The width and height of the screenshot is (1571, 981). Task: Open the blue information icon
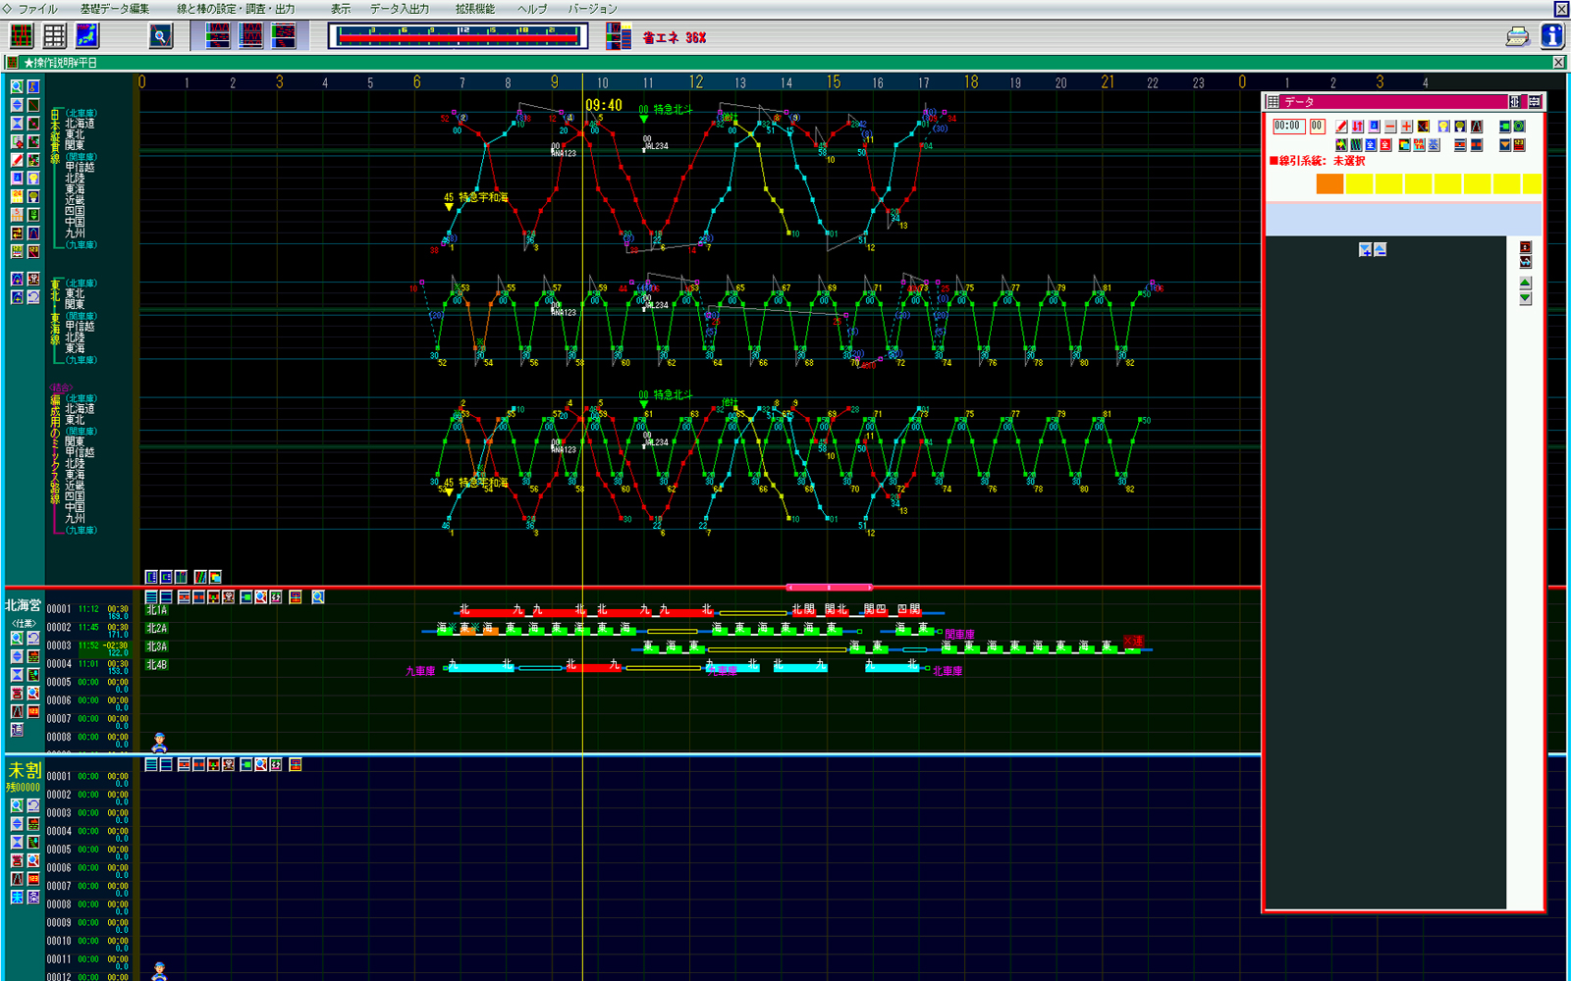click(x=1552, y=36)
